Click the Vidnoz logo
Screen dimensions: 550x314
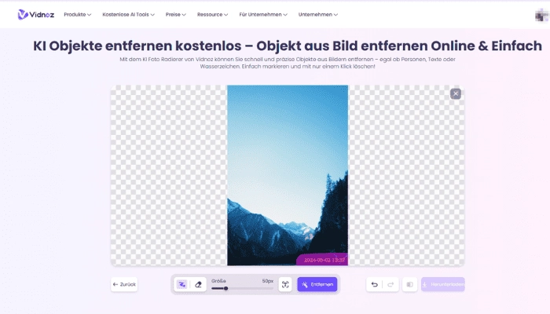tap(36, 14)
